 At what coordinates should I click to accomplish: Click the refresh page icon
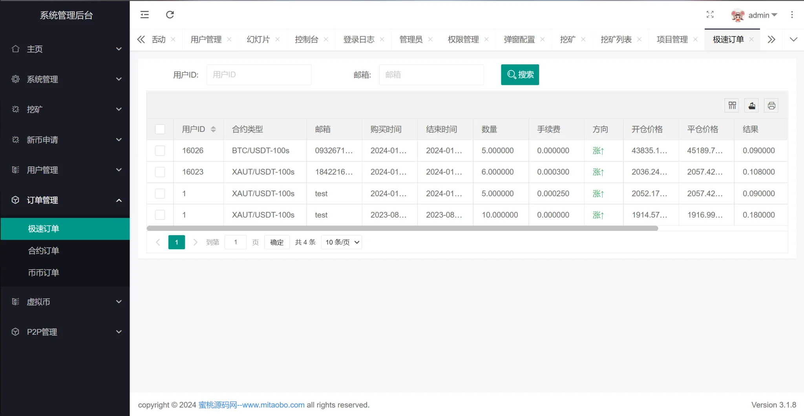170,15
